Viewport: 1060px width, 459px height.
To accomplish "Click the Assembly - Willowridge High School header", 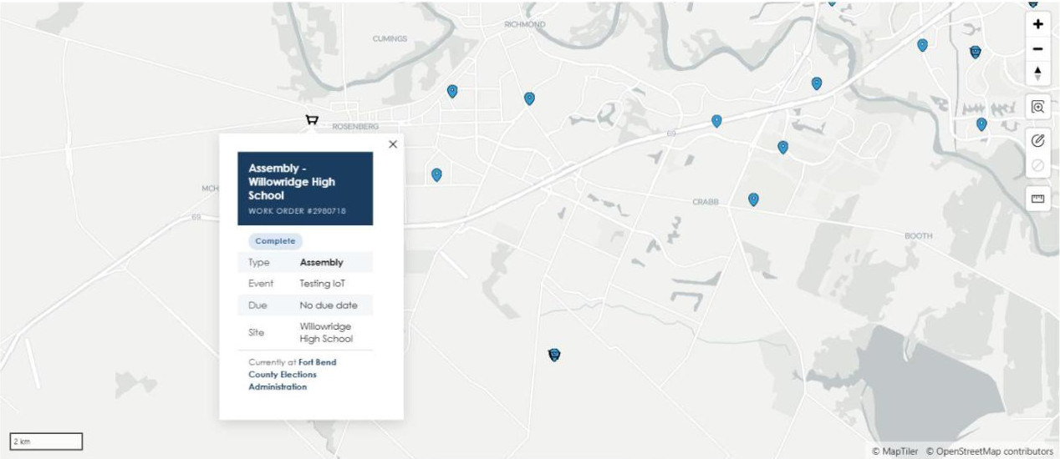I will [305, 189].
